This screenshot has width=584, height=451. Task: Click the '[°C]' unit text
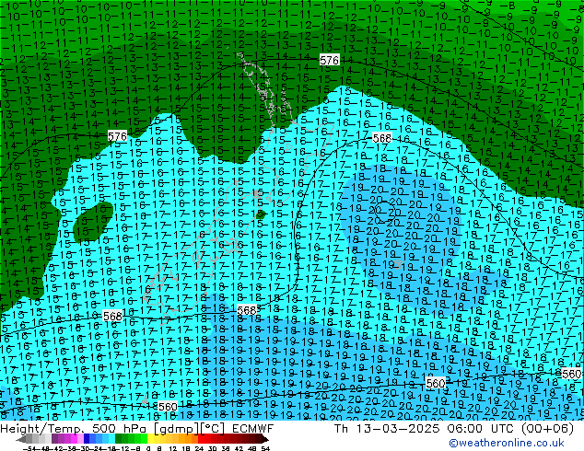click(212, 429)
